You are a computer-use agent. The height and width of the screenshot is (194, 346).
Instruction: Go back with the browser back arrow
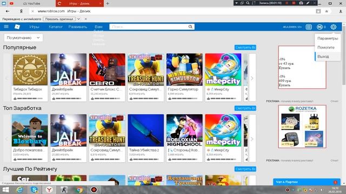(8, 11)
